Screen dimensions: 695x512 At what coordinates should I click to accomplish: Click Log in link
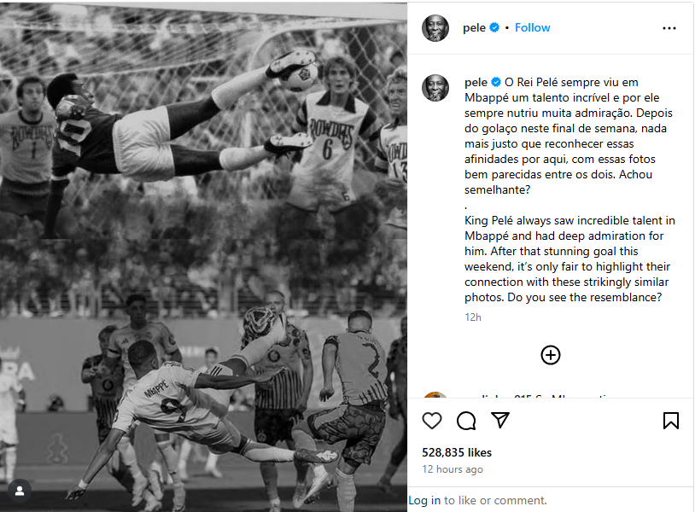click(424, 501)
